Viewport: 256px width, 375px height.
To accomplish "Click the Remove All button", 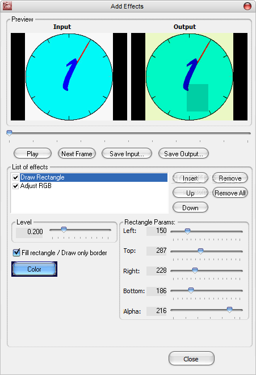I will [230, 193].
